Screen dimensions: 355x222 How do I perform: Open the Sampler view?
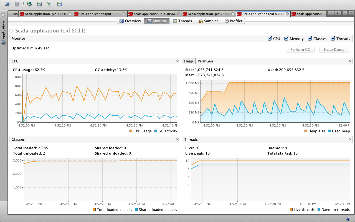click(208, 21)
